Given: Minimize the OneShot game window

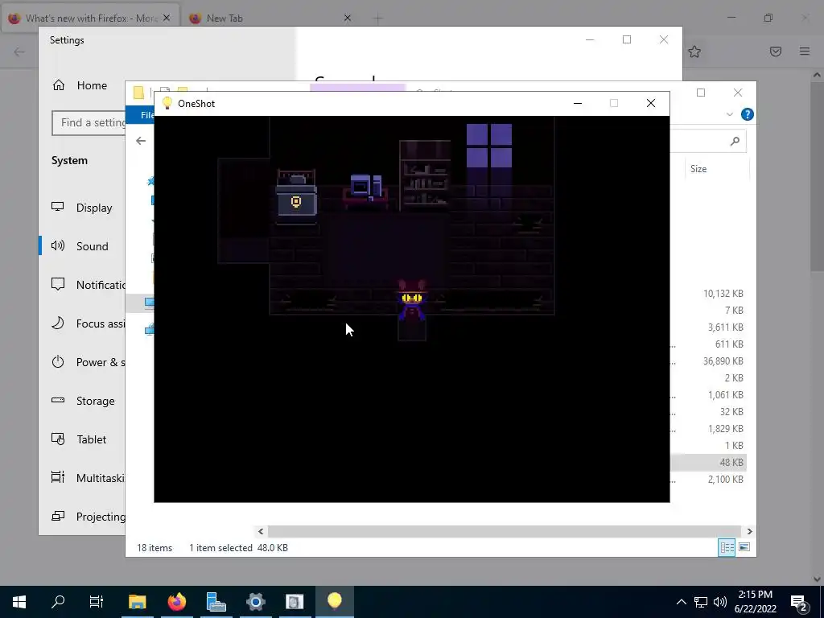Looking at the screenshot, I should click(578, 104).
